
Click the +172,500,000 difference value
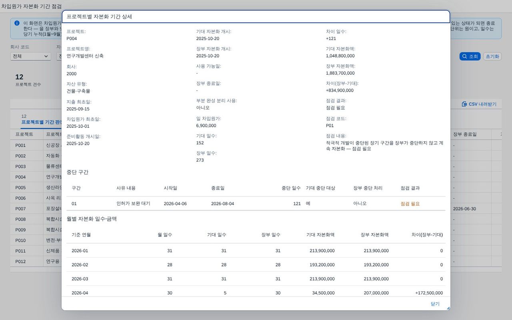click(x=429, y=293)
